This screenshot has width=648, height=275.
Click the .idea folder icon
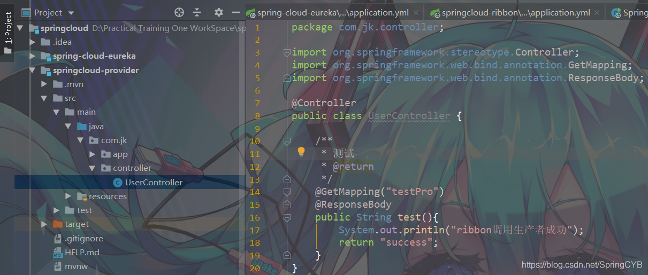pyautogui.click(x=46, y=42)
